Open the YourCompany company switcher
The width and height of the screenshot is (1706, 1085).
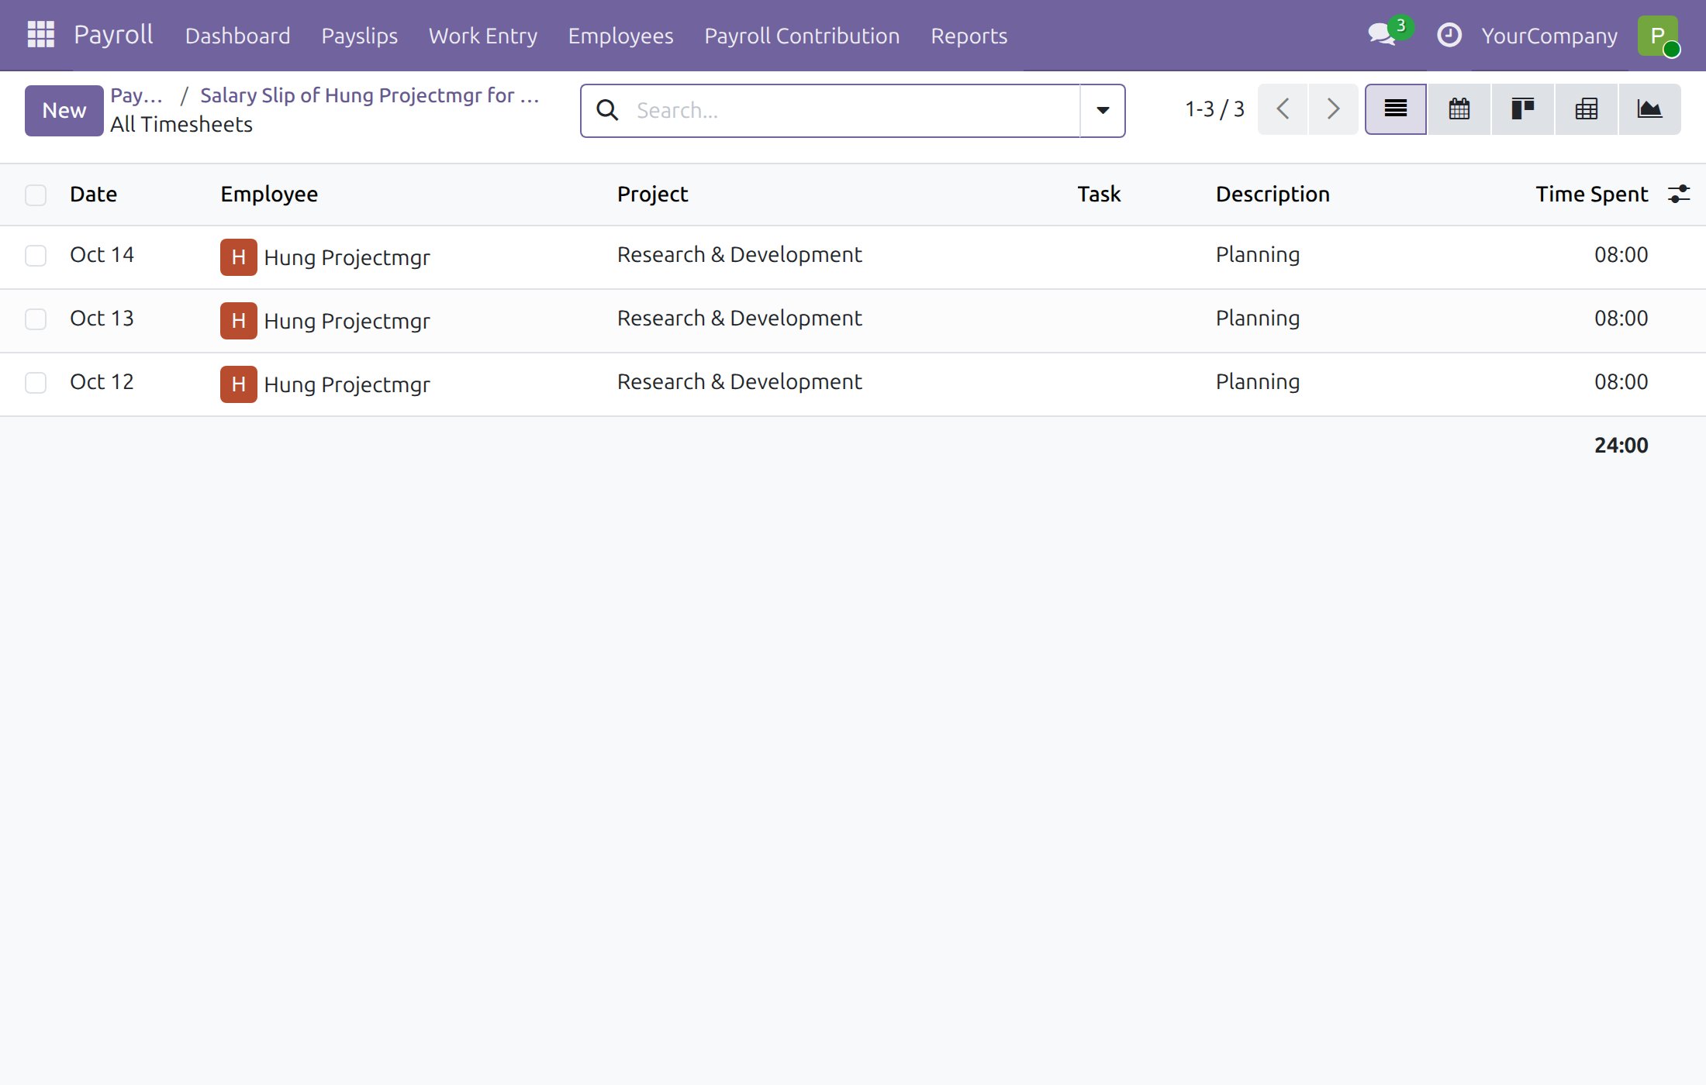pyautogui.click(x=1549, y=36)
